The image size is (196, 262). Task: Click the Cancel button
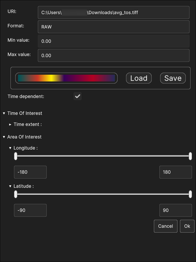coord(165,226)
